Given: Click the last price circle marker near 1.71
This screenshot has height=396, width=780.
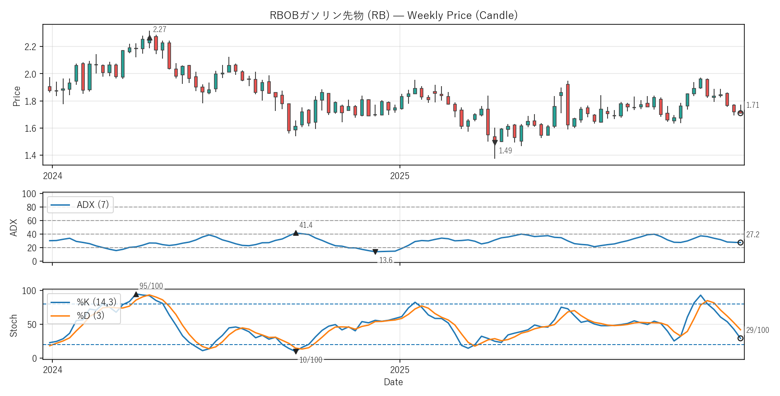Looking at the screenshot, I should click(740, 113).
